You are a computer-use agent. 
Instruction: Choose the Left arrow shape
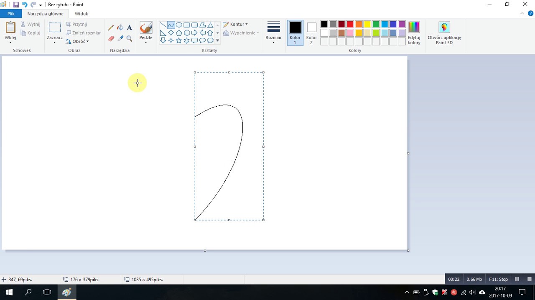pos(203,33)
